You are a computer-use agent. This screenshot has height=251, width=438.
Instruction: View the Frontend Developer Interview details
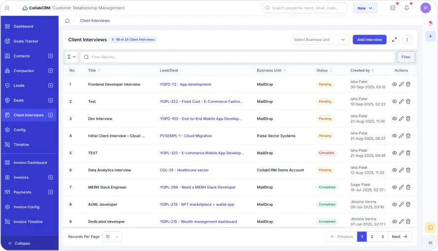point(394,84)
